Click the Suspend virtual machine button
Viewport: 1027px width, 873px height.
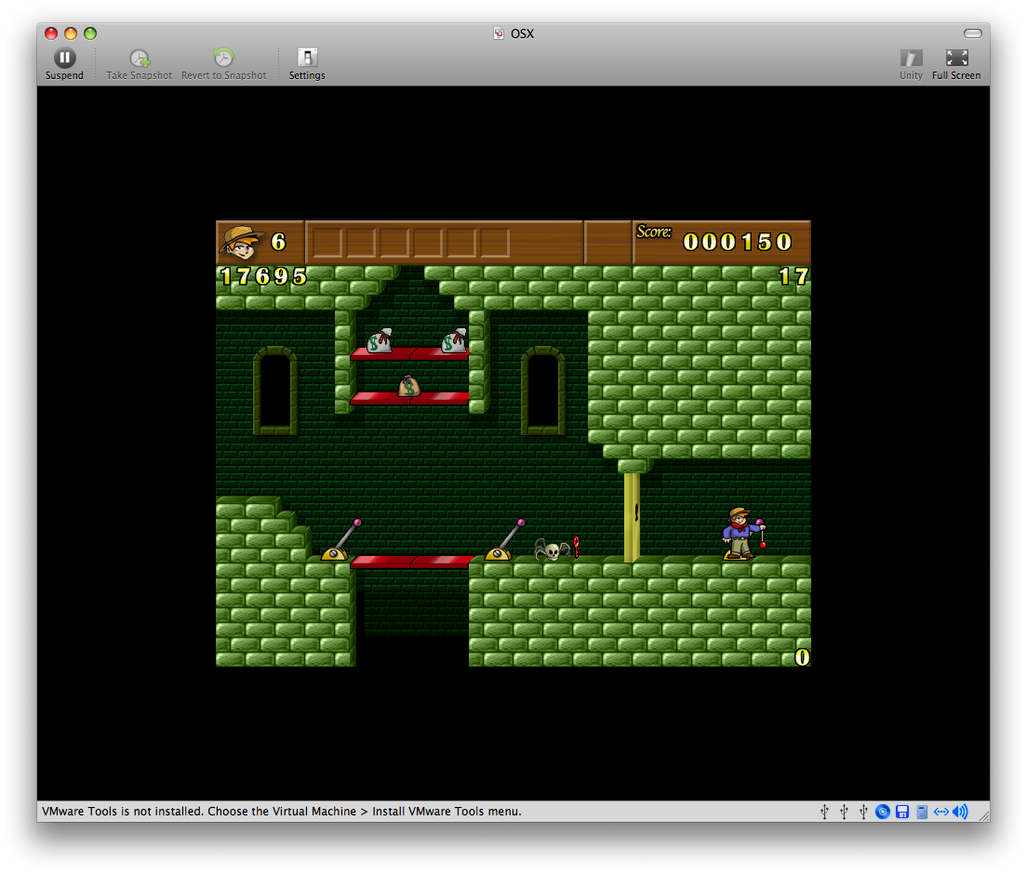tap(64, 59)
